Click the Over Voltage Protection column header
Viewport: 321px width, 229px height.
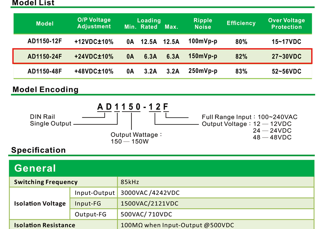click(x=287, y=24)
